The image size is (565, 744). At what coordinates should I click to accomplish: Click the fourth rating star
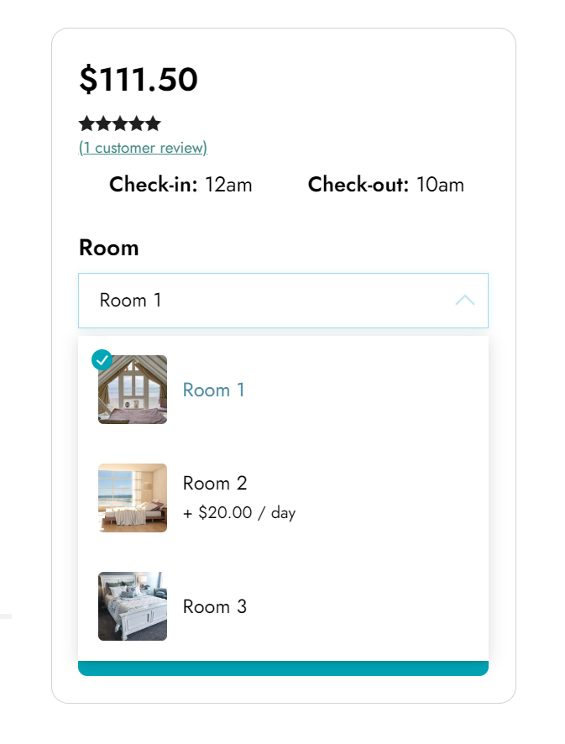tap(137, 123)
